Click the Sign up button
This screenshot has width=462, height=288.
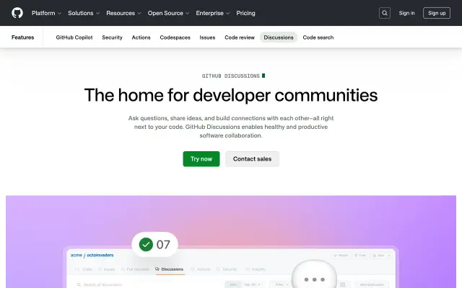click(437, 13)
